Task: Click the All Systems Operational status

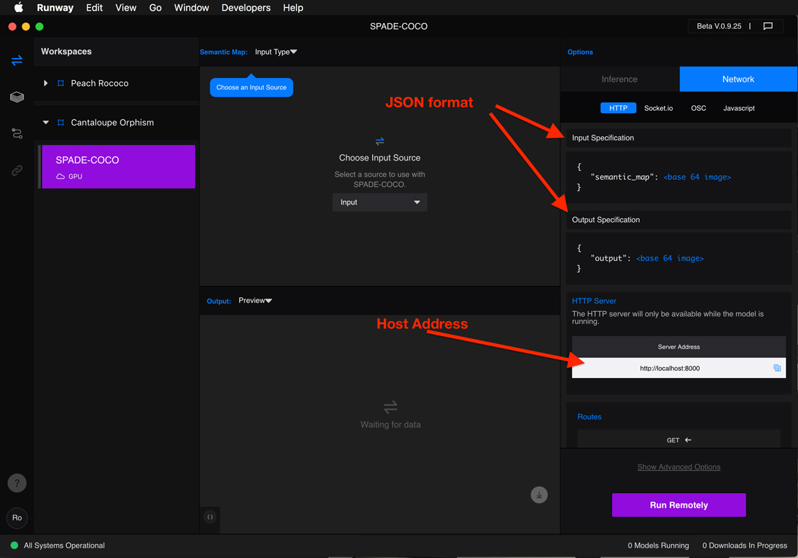Action: [x=64, y=545]
